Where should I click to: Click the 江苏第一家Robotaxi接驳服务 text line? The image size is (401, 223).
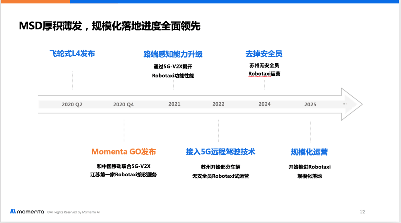[124, 175]
